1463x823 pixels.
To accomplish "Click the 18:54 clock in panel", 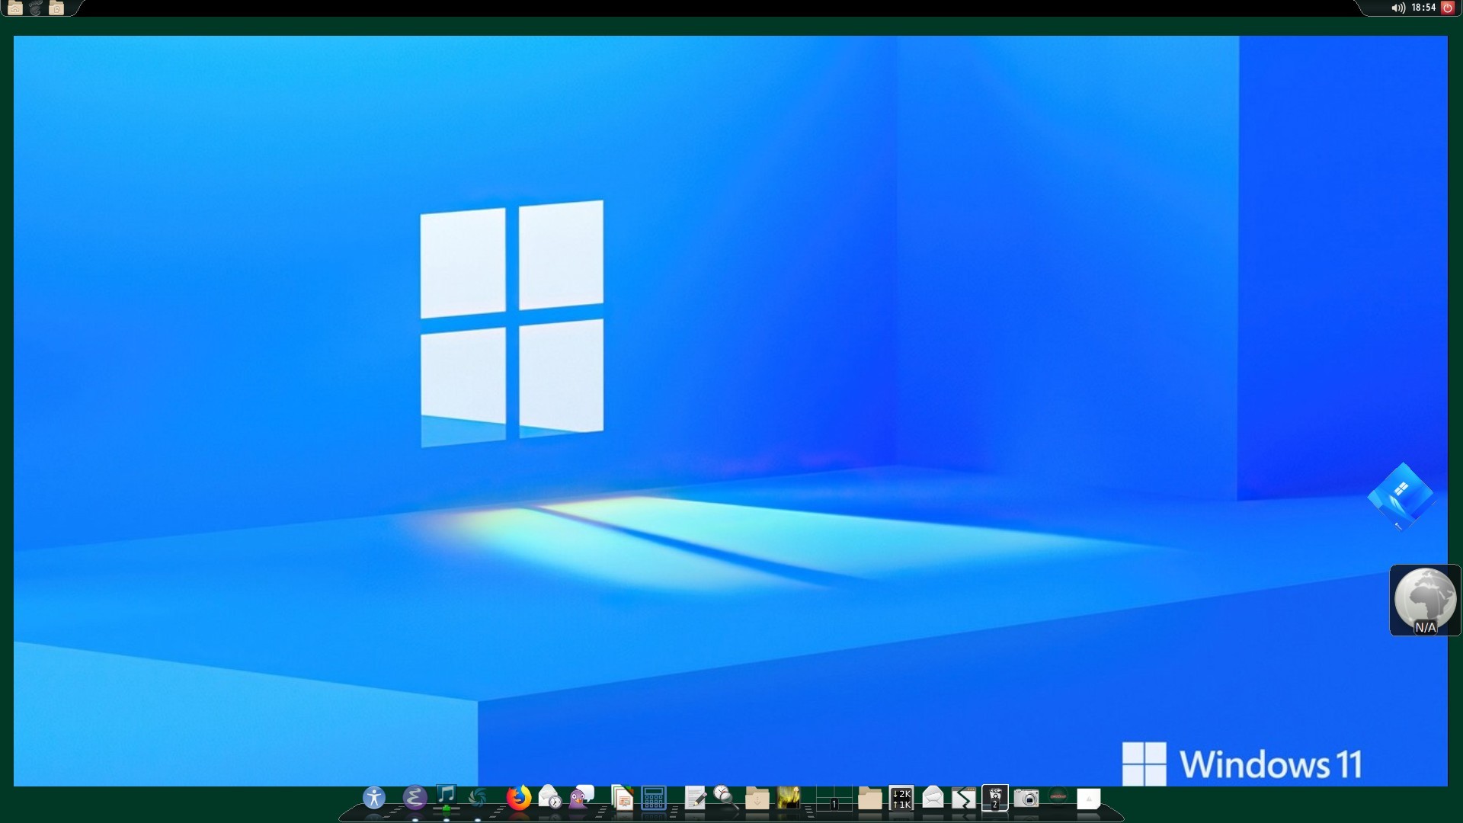I will pyautogui.click(x=1423, y=8).
